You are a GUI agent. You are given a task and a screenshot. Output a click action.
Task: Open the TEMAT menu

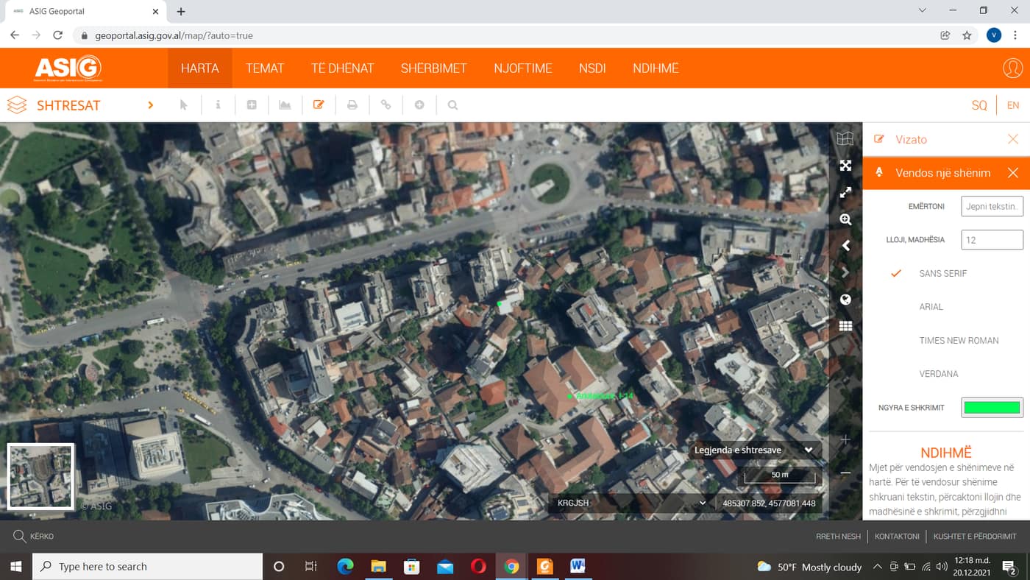(265, 68)
